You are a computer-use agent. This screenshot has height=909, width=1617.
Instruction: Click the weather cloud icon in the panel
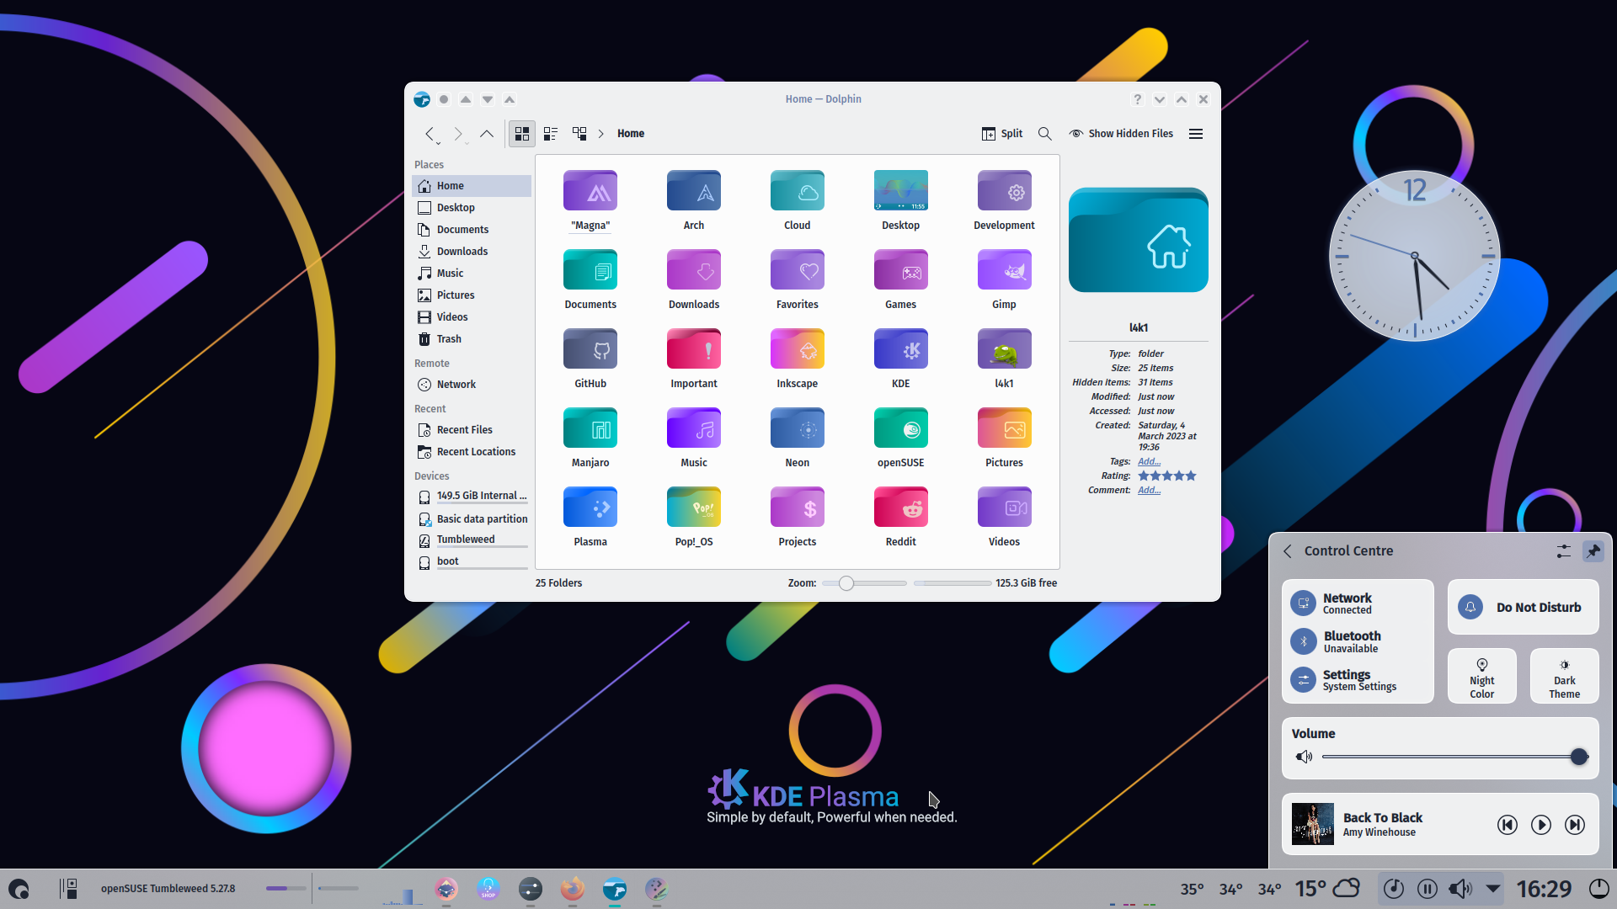click(1347, 888)
